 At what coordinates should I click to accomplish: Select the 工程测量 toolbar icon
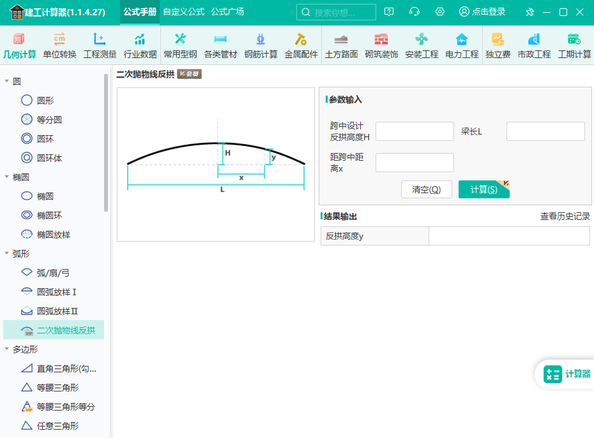click(100, 45)
